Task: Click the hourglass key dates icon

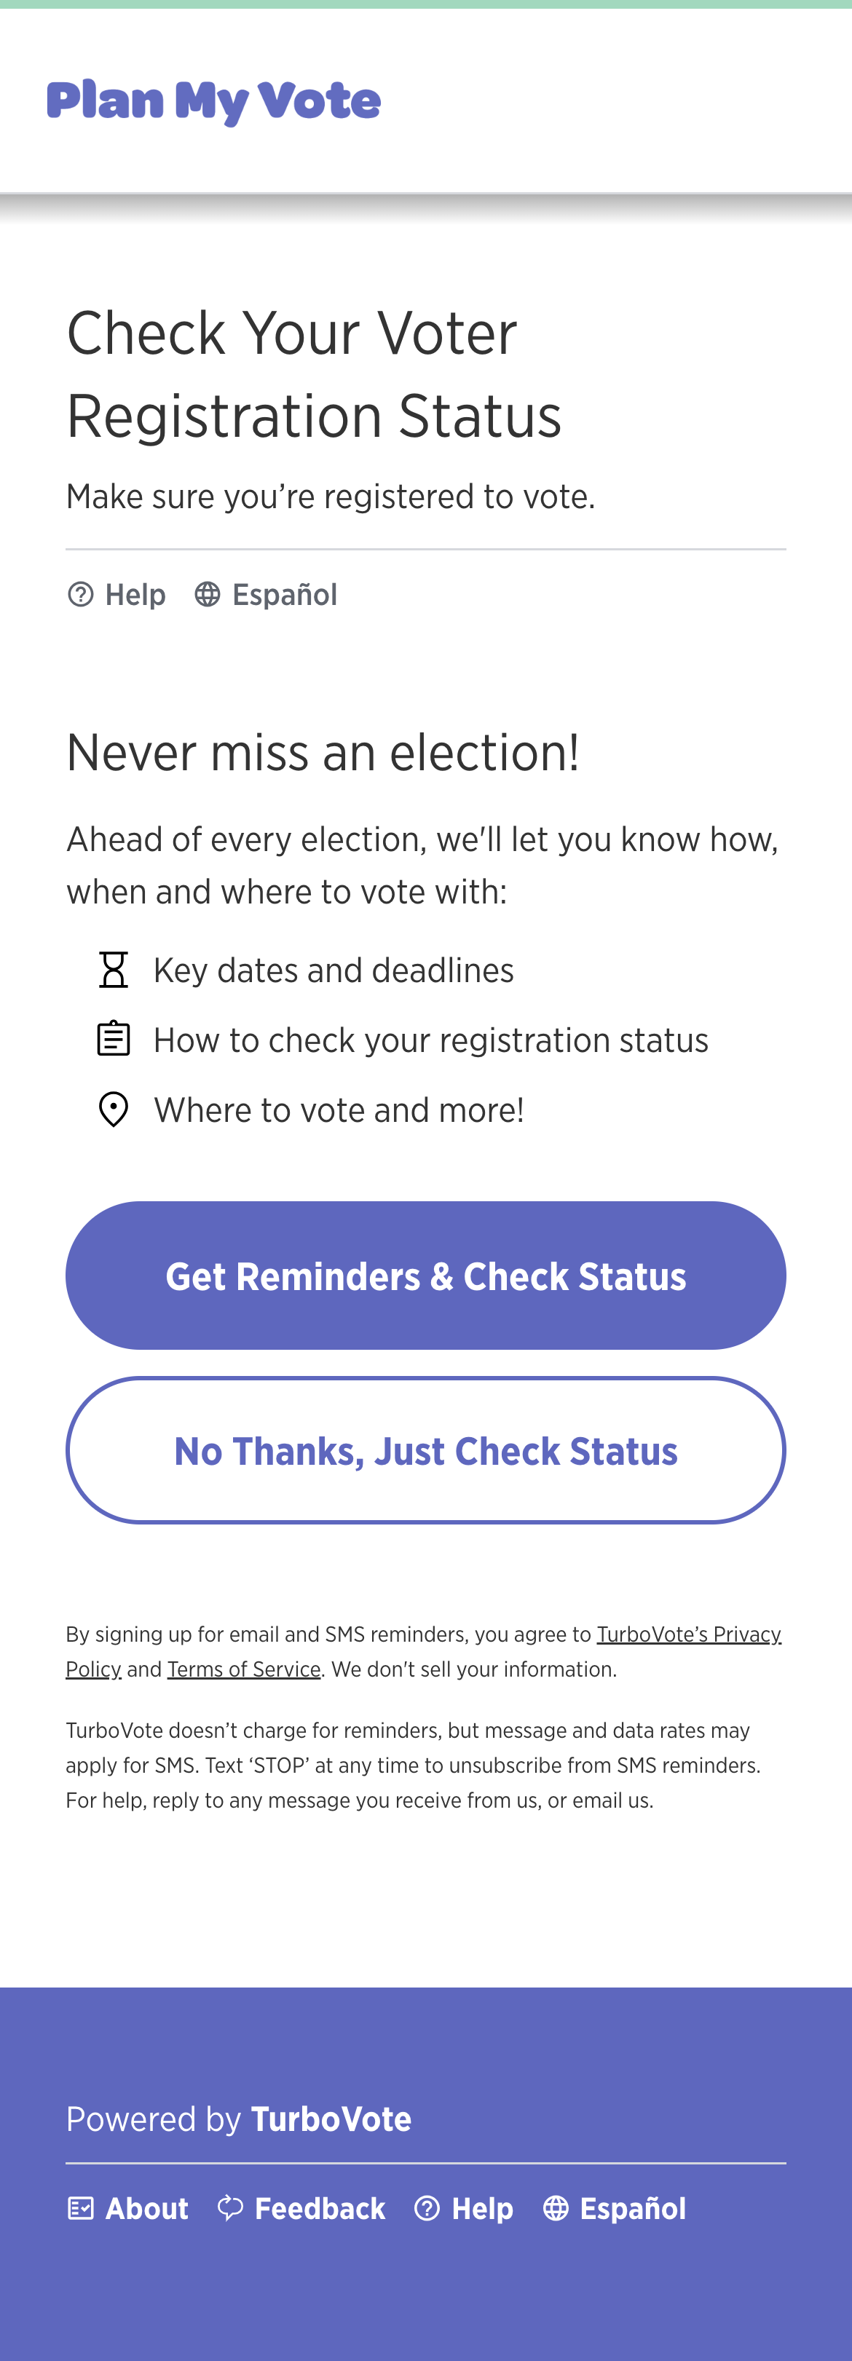Action: [113, 969]
